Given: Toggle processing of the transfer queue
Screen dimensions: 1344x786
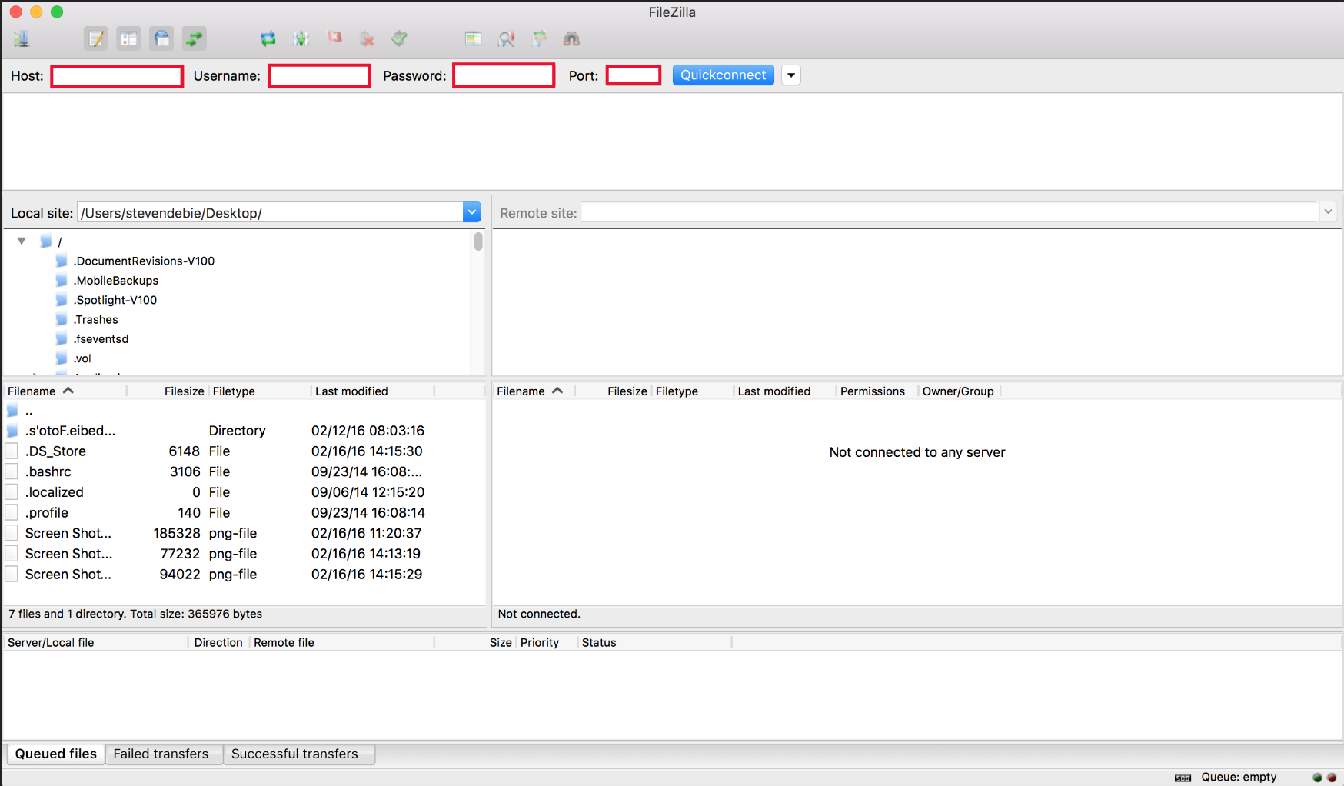Looking at the screenshot, I should (x=301, y=38).
